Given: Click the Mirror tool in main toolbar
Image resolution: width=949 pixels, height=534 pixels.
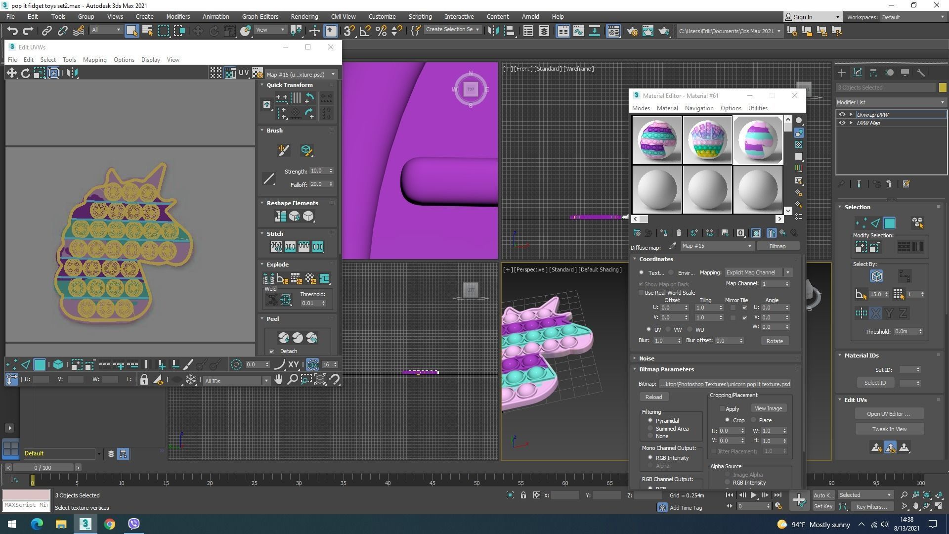Looking at the screenshot, I should (493, 31).
